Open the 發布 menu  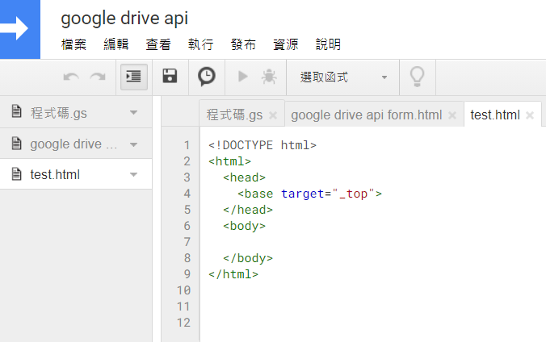tap(243, 44)
